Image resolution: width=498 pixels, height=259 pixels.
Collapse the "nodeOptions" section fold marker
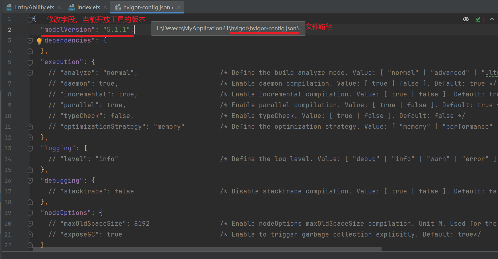30,213
